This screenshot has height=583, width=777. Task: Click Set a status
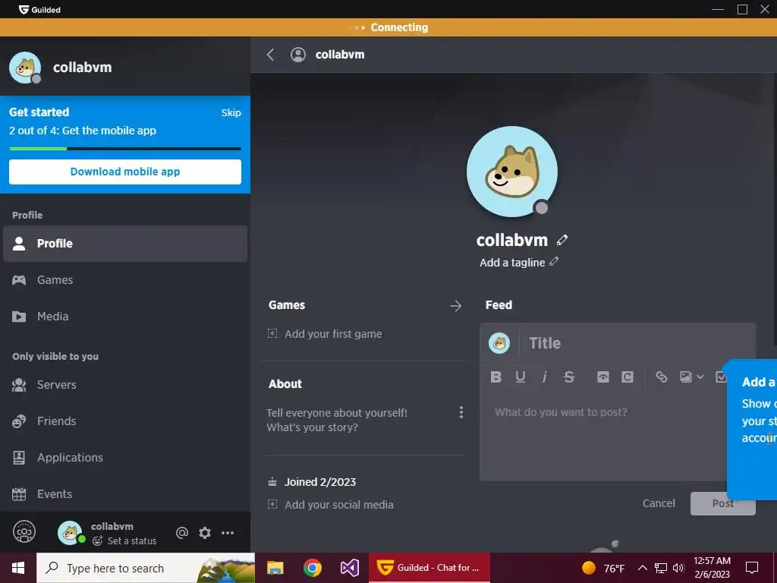[x=132, y=540]
